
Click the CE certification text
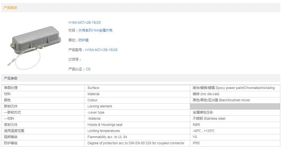88,69
